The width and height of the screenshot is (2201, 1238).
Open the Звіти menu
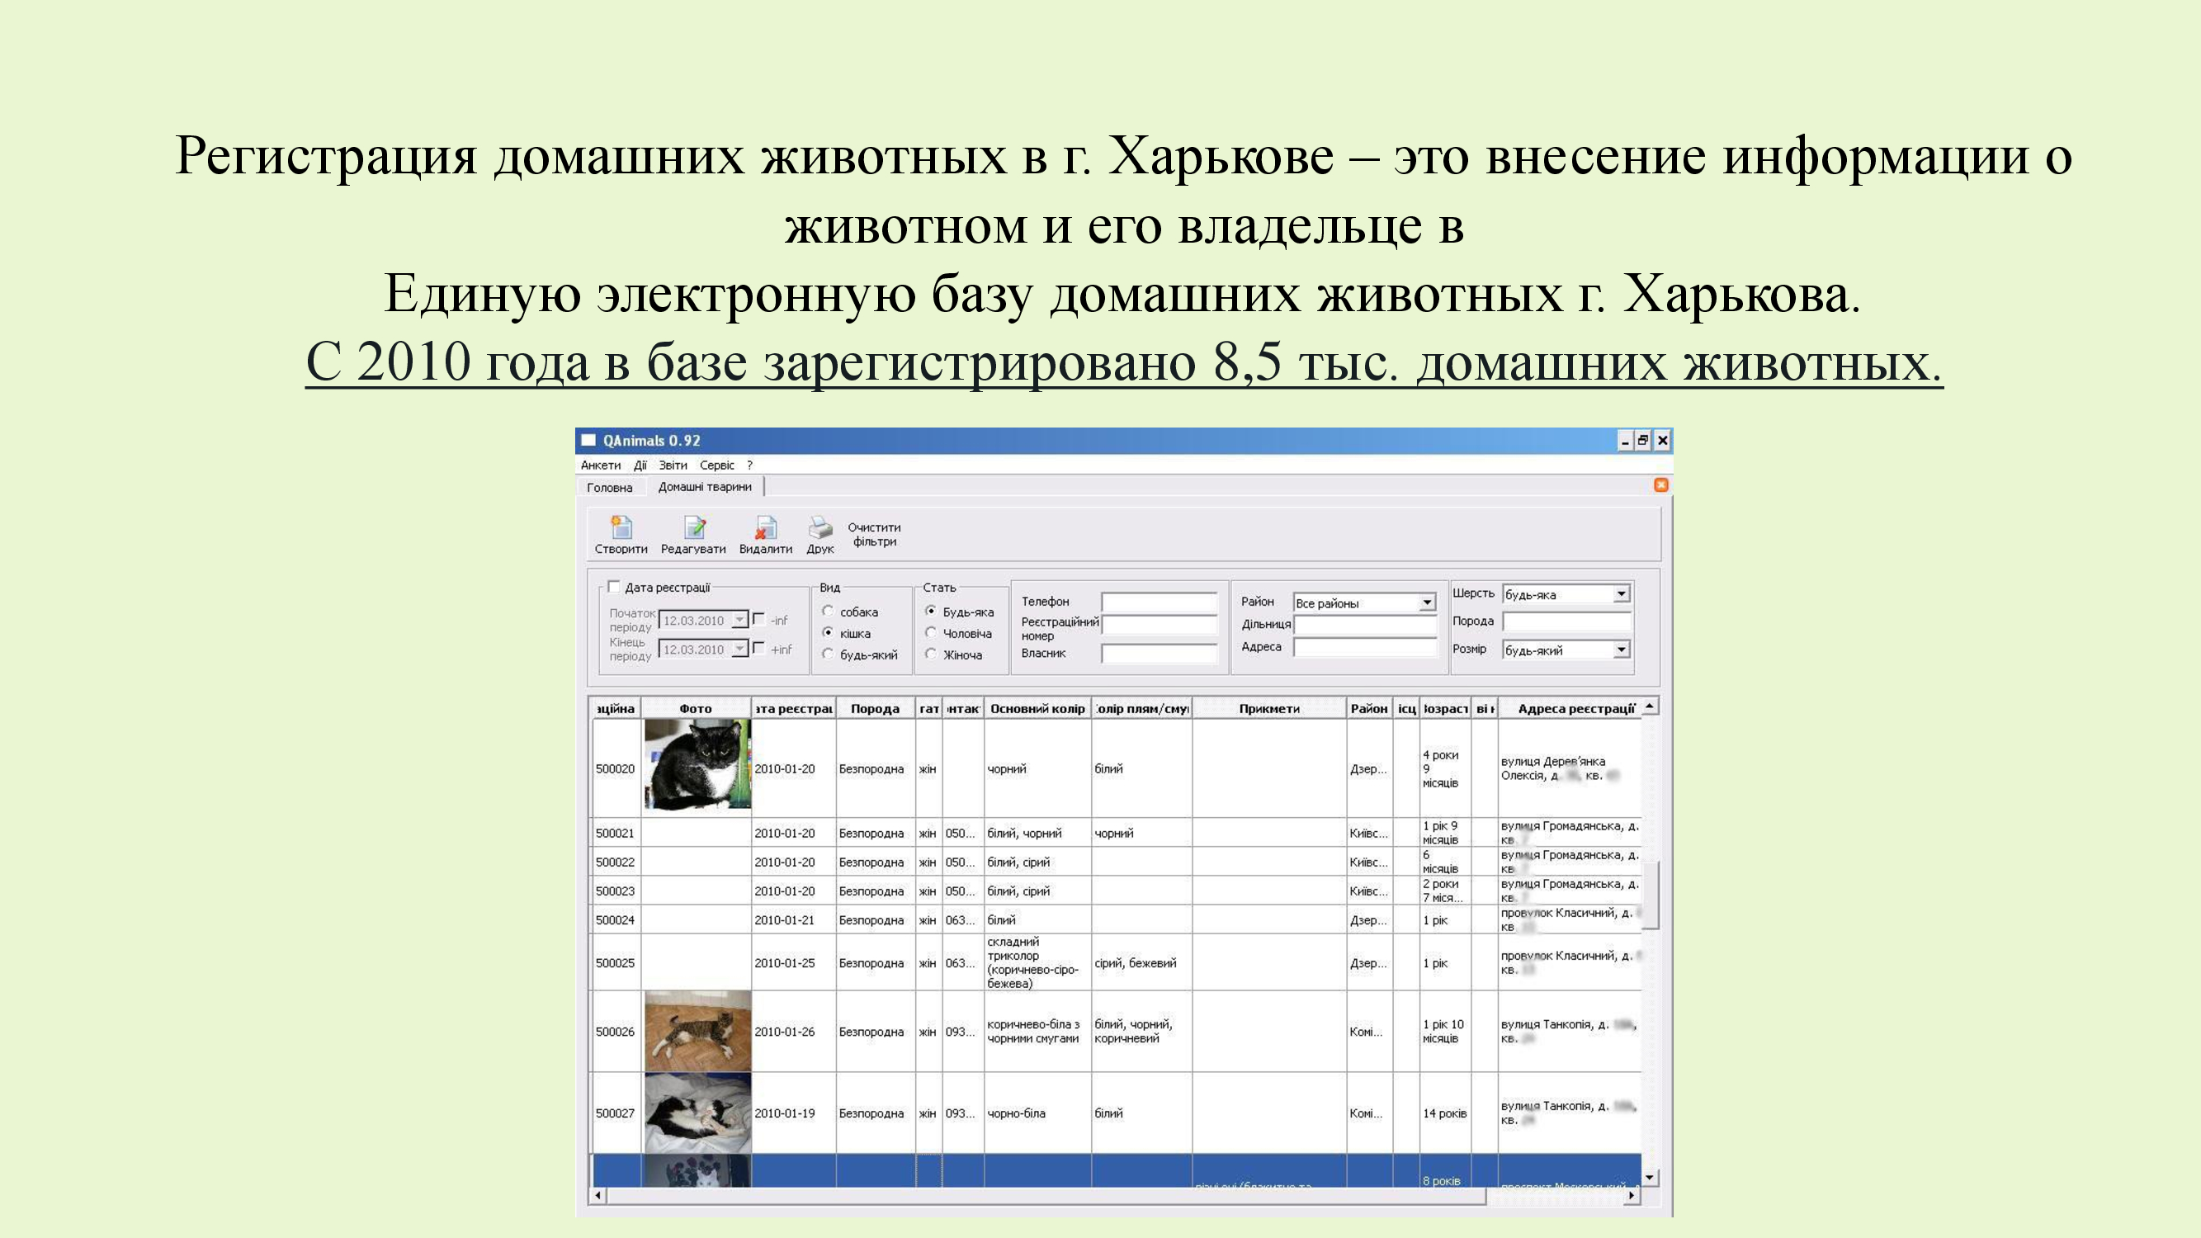pos(673,465)
